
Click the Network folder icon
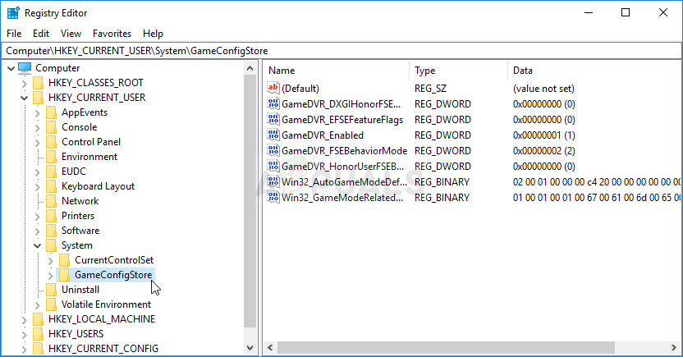coord(52,201)
